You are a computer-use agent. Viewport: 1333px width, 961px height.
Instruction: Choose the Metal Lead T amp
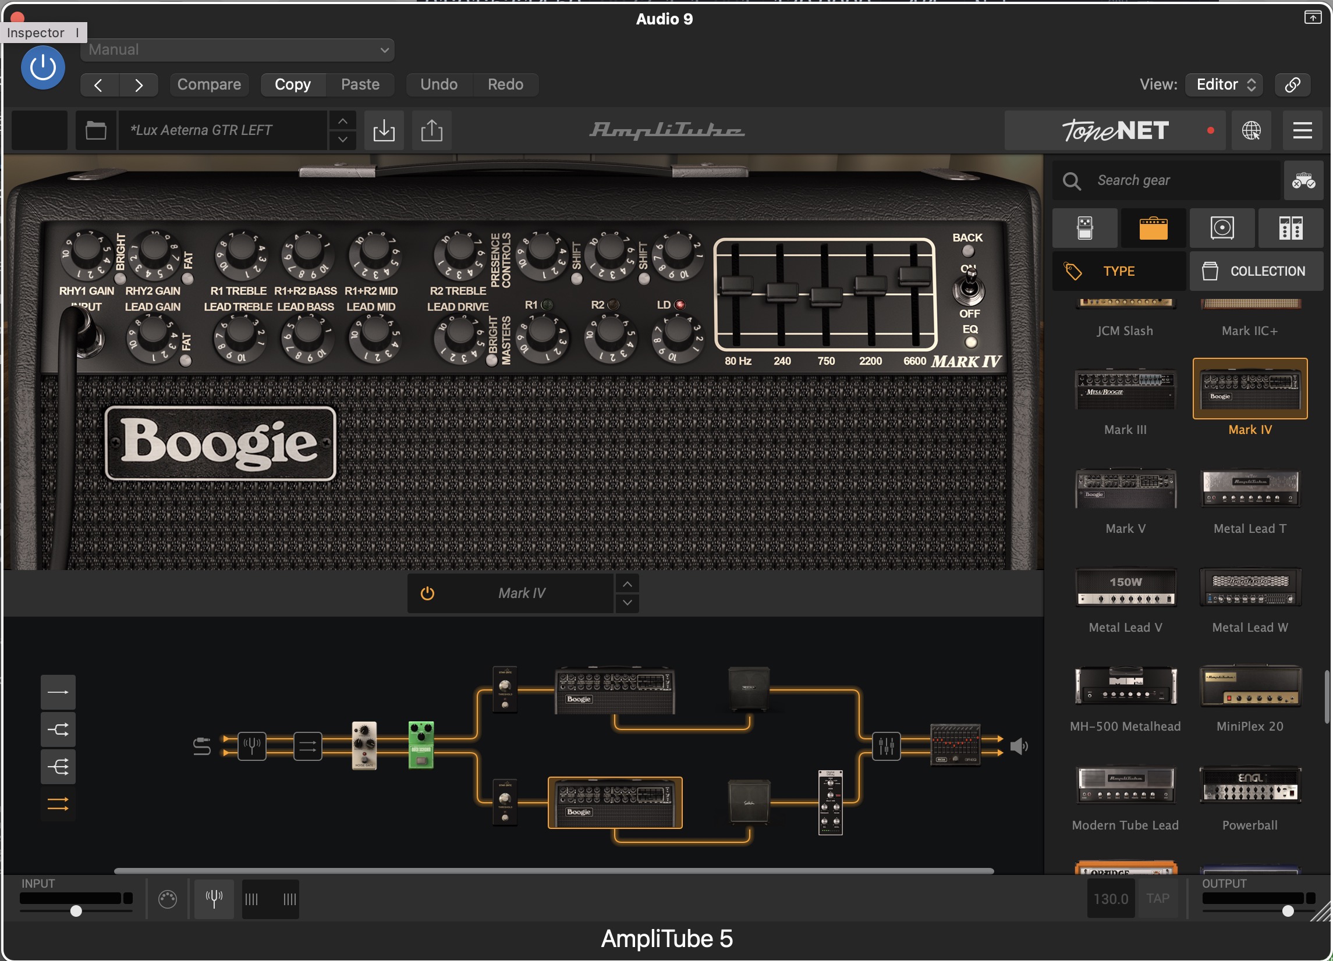pos(1250,487)
